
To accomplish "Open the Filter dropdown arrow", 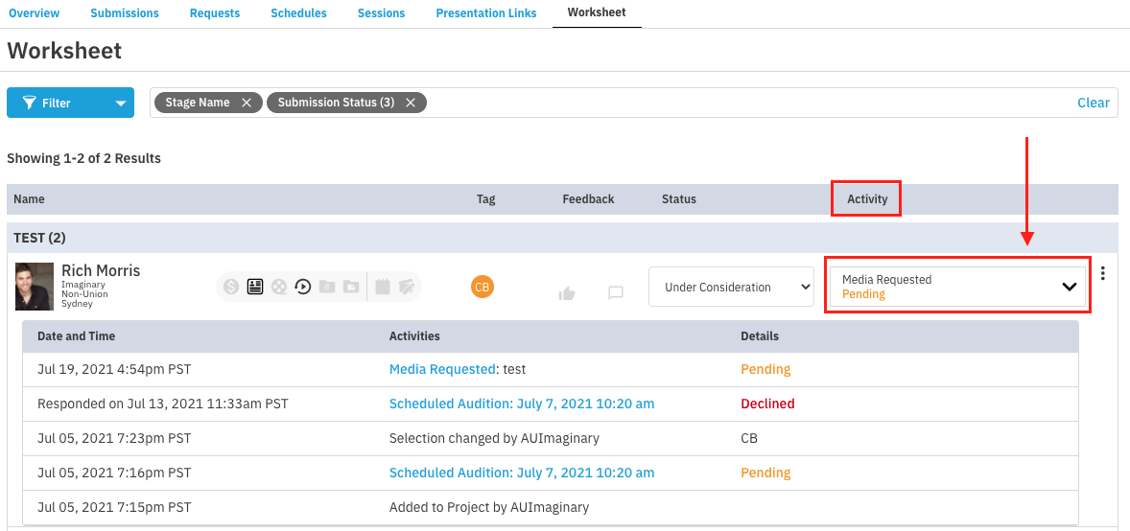I will pos(120,104).
